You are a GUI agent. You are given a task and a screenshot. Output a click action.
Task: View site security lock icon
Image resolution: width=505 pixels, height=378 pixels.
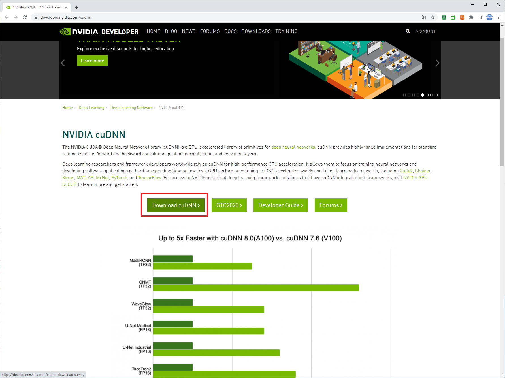click(36, 17)
